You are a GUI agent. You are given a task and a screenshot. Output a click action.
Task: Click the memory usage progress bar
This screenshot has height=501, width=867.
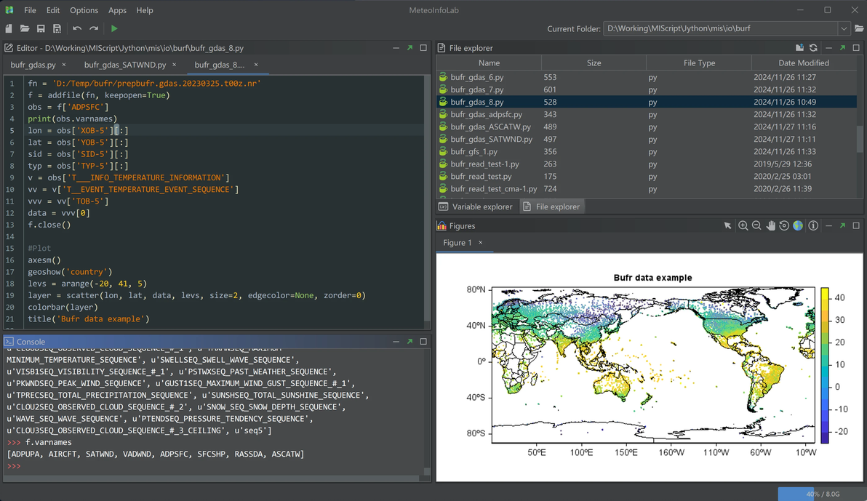tap(822, 494)
